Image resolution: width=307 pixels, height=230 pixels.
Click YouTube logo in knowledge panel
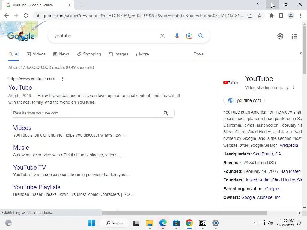pyautogui.click(x=231, y=83)
